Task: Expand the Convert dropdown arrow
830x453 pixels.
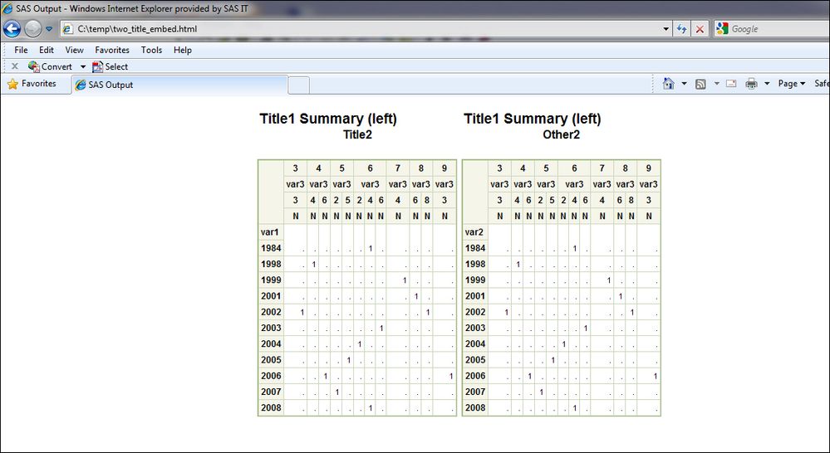Action: pos(82,66)
